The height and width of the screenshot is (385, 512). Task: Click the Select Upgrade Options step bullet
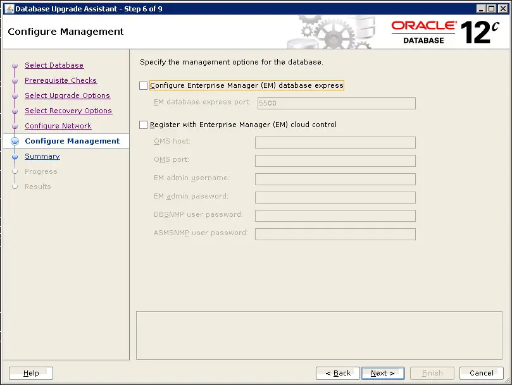(15, 96)
